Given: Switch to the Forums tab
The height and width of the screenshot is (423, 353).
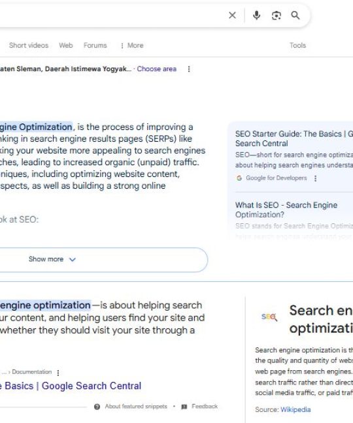Looking at the screenshot, I should (95, 45).
